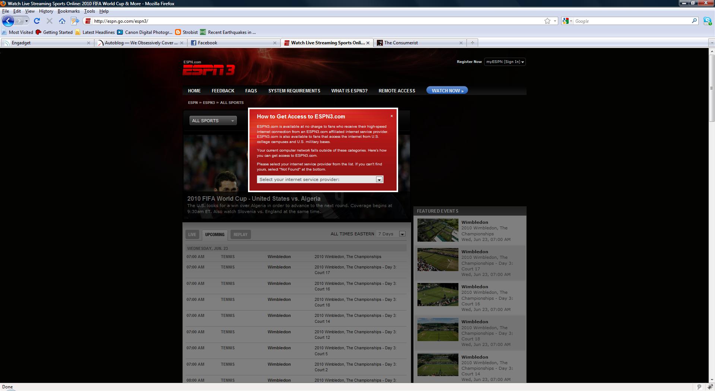Open the internet service provider dropdown

(320, 179)
